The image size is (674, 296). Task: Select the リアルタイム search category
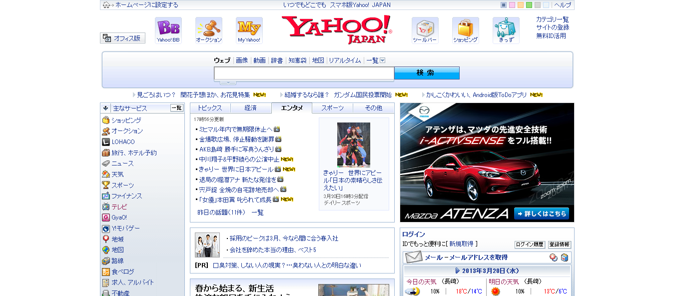345,60
